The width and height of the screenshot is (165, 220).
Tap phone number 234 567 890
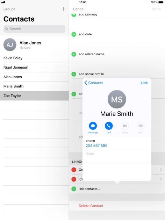click(x=96, y=146)
